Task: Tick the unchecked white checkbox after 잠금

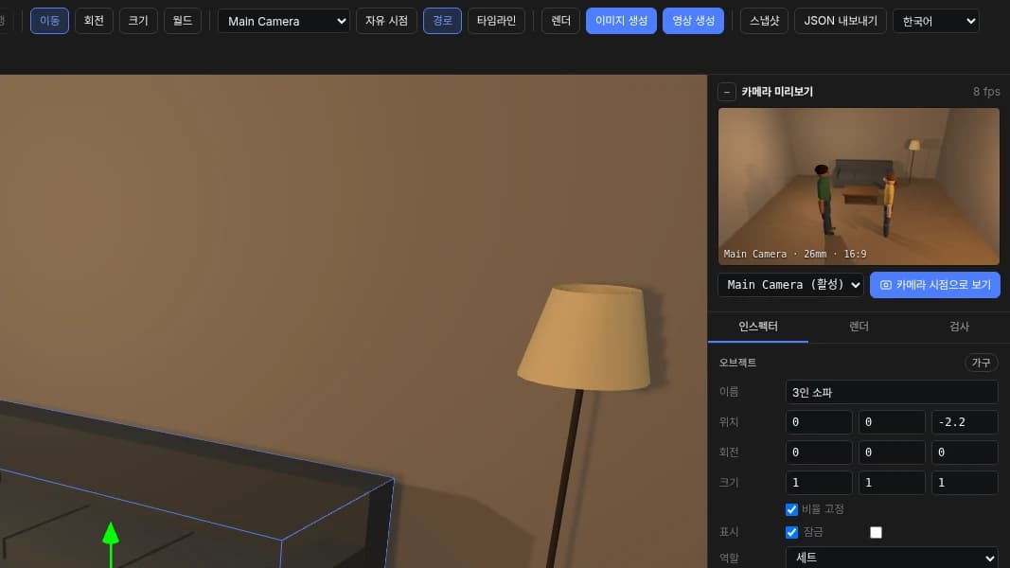Action: tap(876, 533)
